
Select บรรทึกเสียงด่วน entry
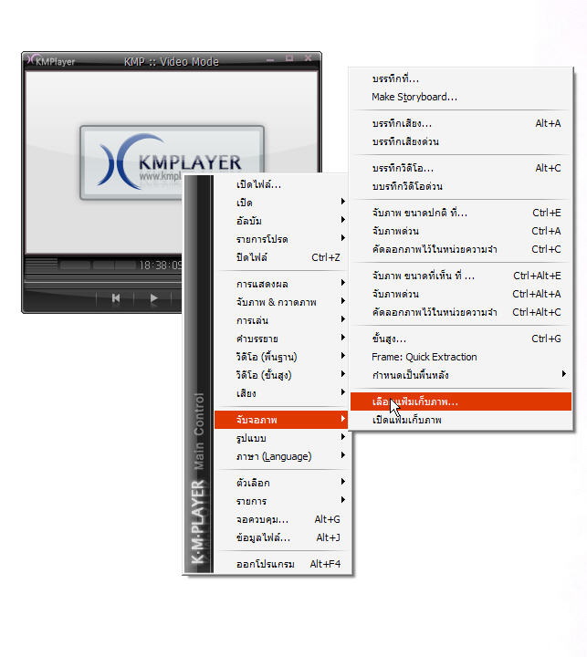460,141
